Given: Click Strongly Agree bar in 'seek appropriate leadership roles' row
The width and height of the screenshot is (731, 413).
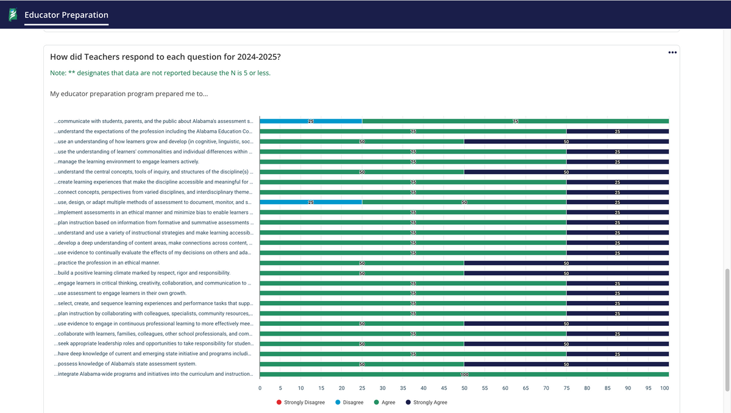Looking at the screenshot, I should coord(567,344).
